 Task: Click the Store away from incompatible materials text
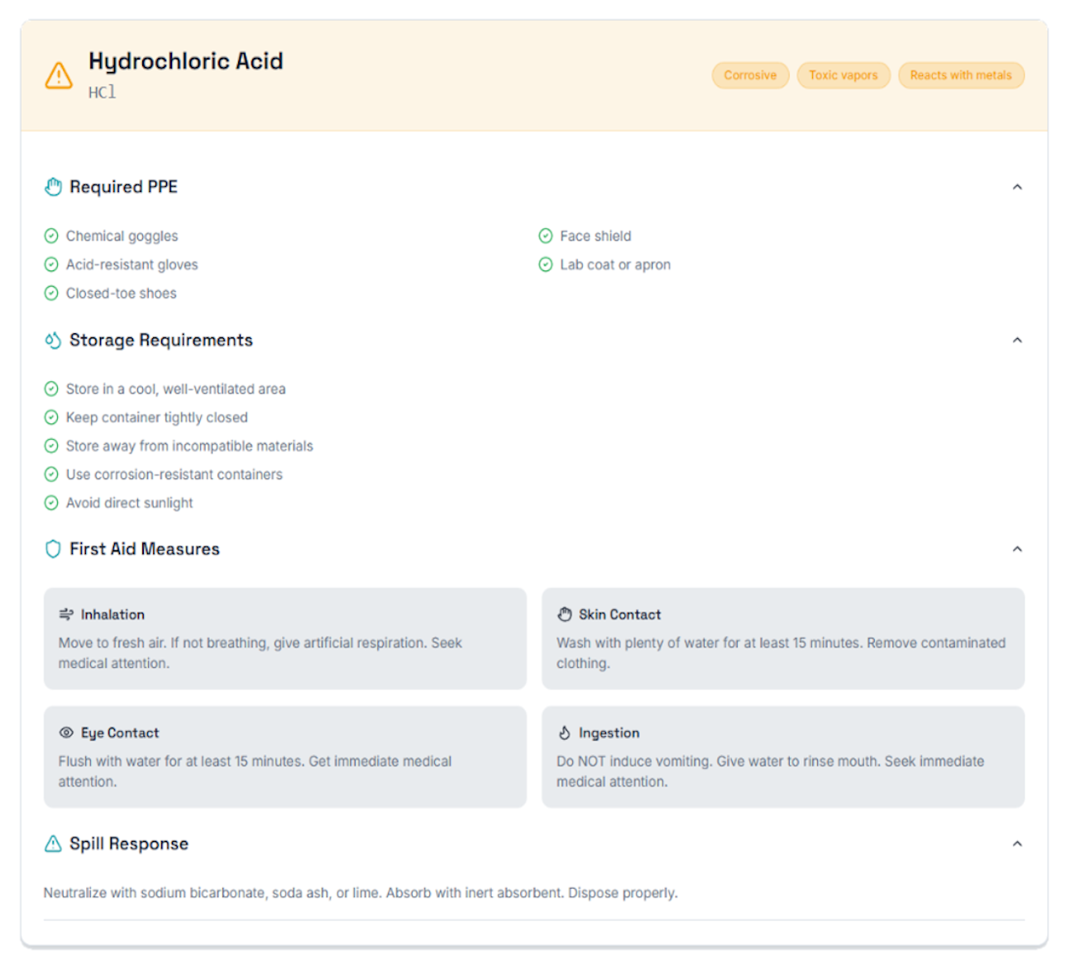189,446
